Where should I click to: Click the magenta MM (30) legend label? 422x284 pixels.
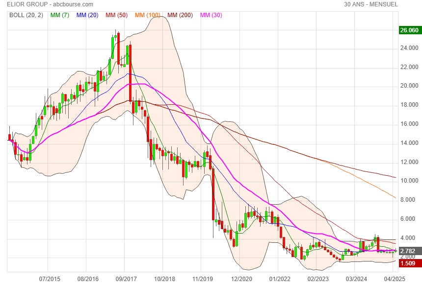click(x=211, y=15)
